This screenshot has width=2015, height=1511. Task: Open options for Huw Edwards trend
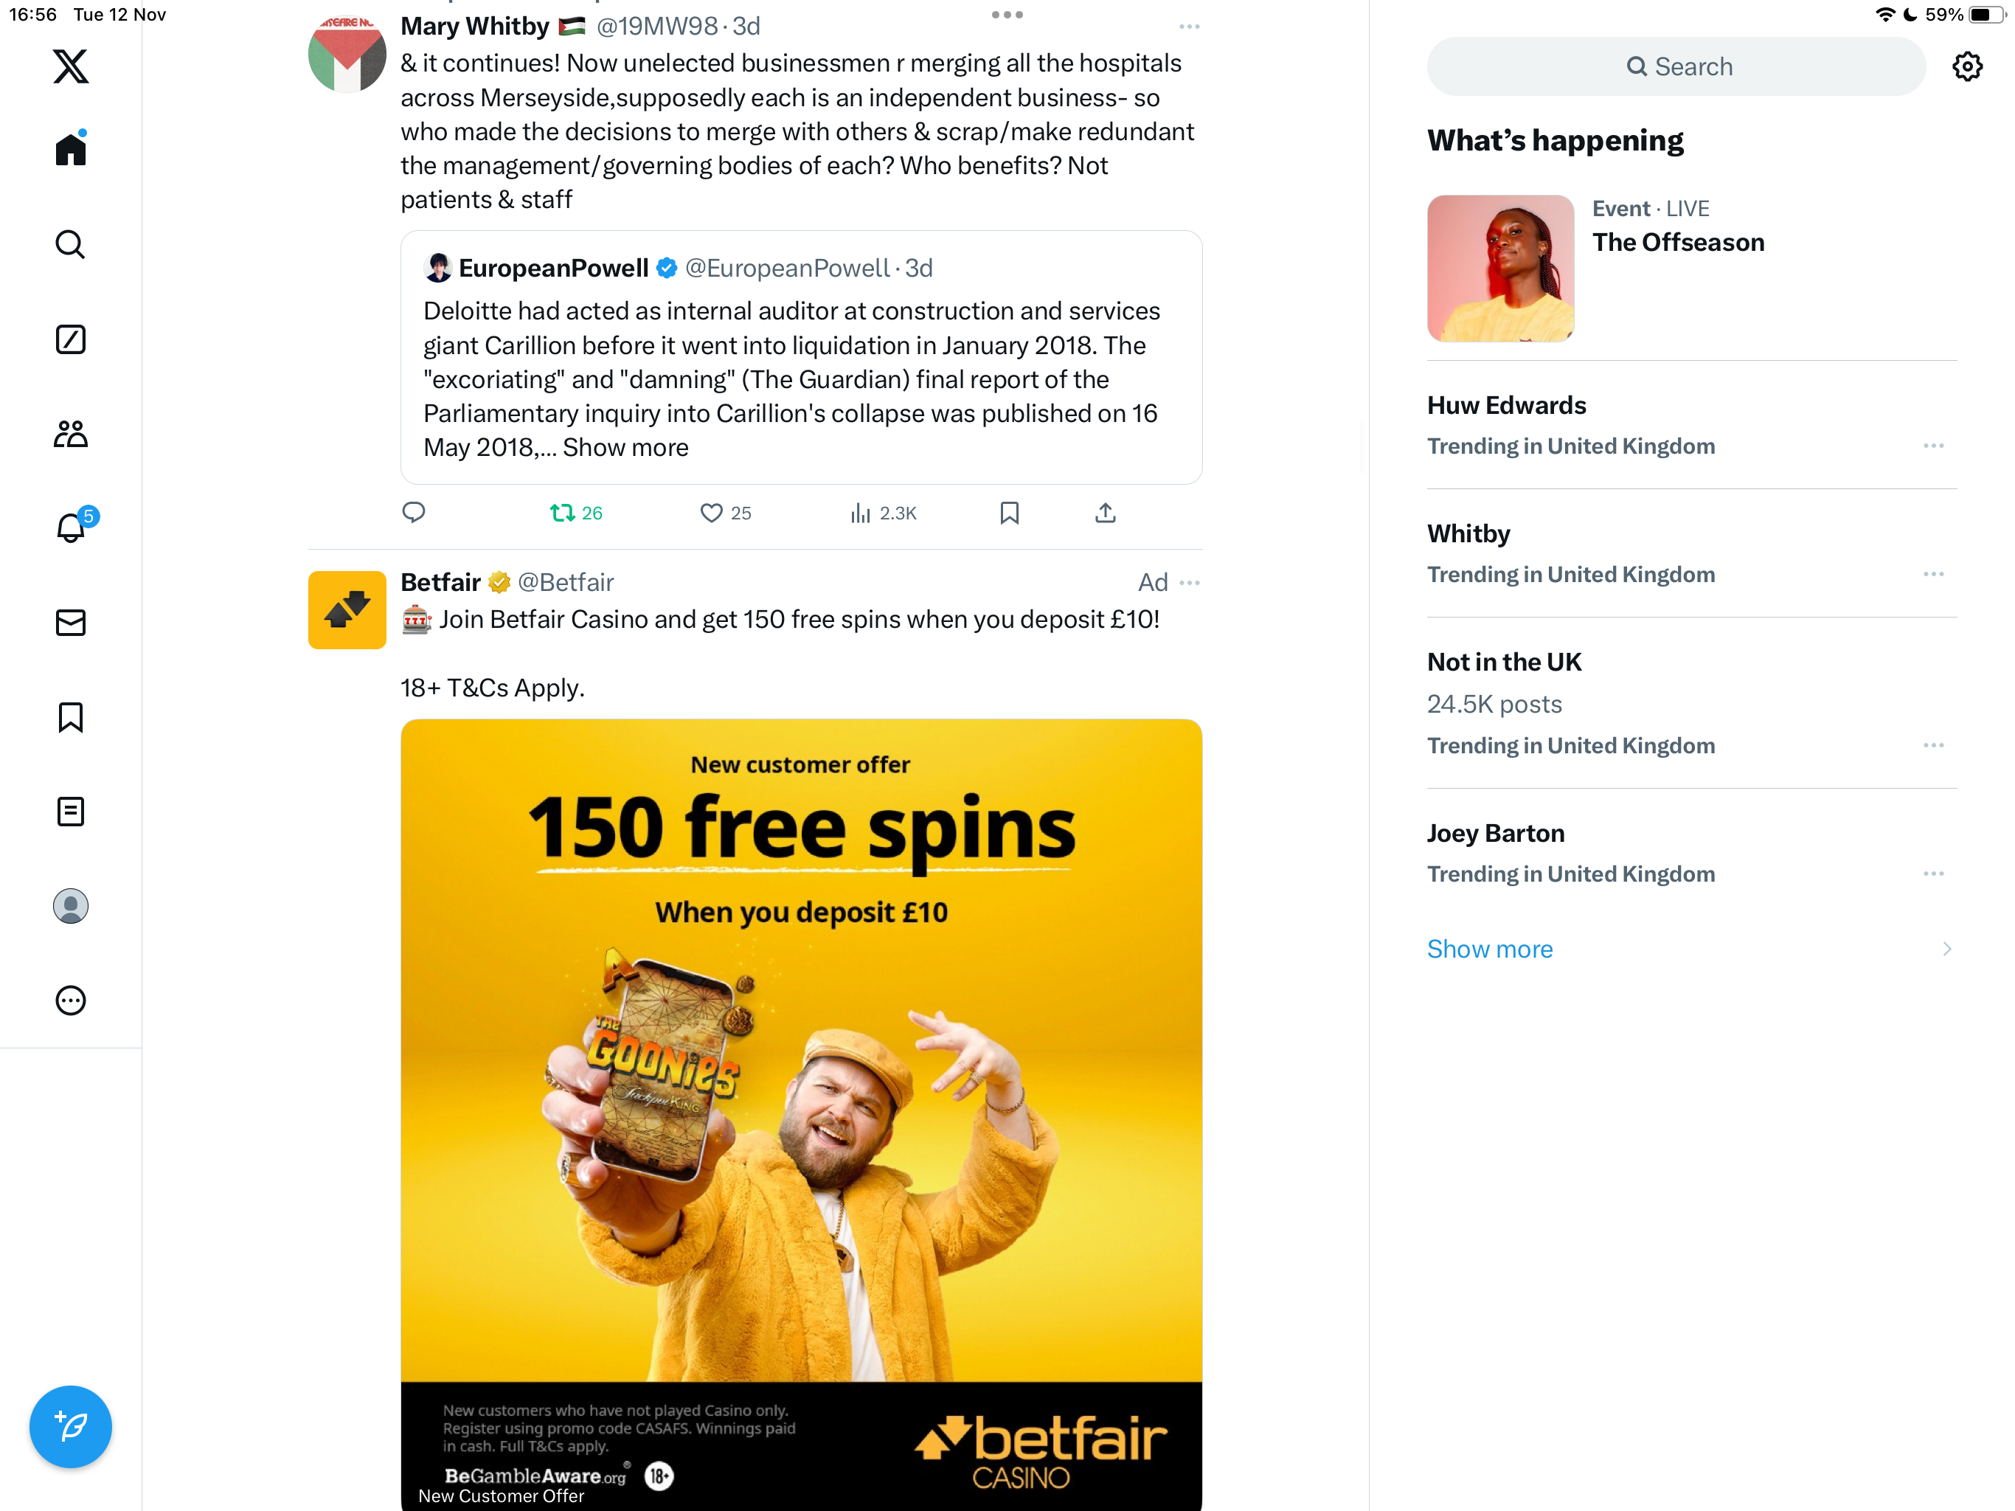(1934, 446)
